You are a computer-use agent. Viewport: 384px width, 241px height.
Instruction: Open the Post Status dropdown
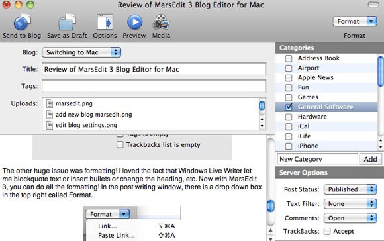pos(350,189)
